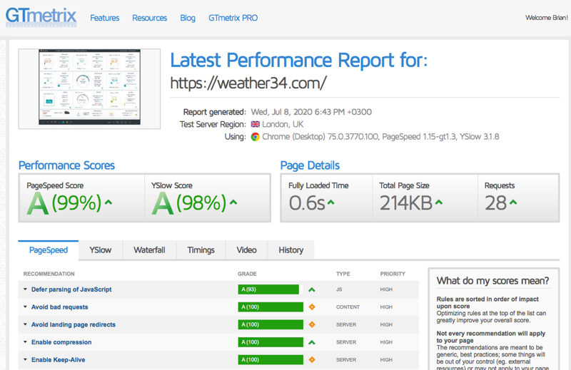Expand the Defer parsing of JavaScript arrow

point(25,289)
